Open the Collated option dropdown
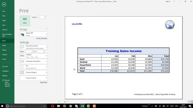 [34, 56]
